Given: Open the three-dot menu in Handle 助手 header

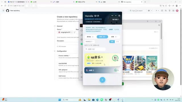Looking at the screenshot, I should (112, 16).
